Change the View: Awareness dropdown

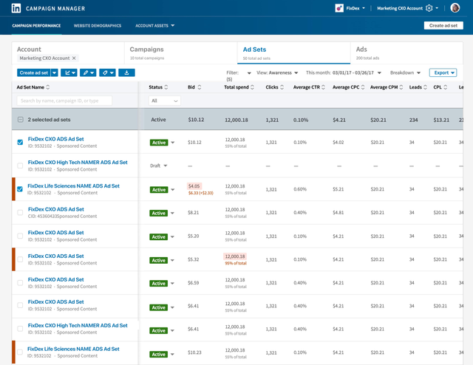[x=277, y=72]
